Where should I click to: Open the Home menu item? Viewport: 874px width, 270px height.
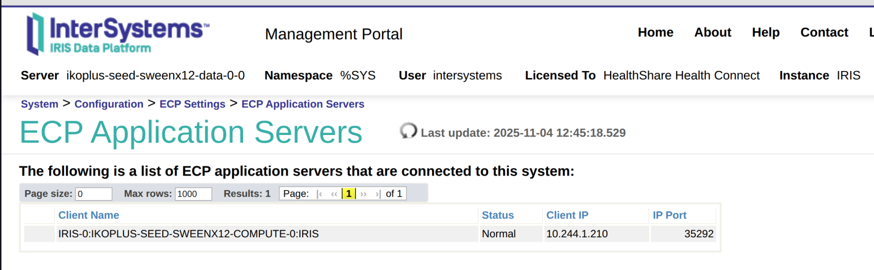(x=655, y=33)
